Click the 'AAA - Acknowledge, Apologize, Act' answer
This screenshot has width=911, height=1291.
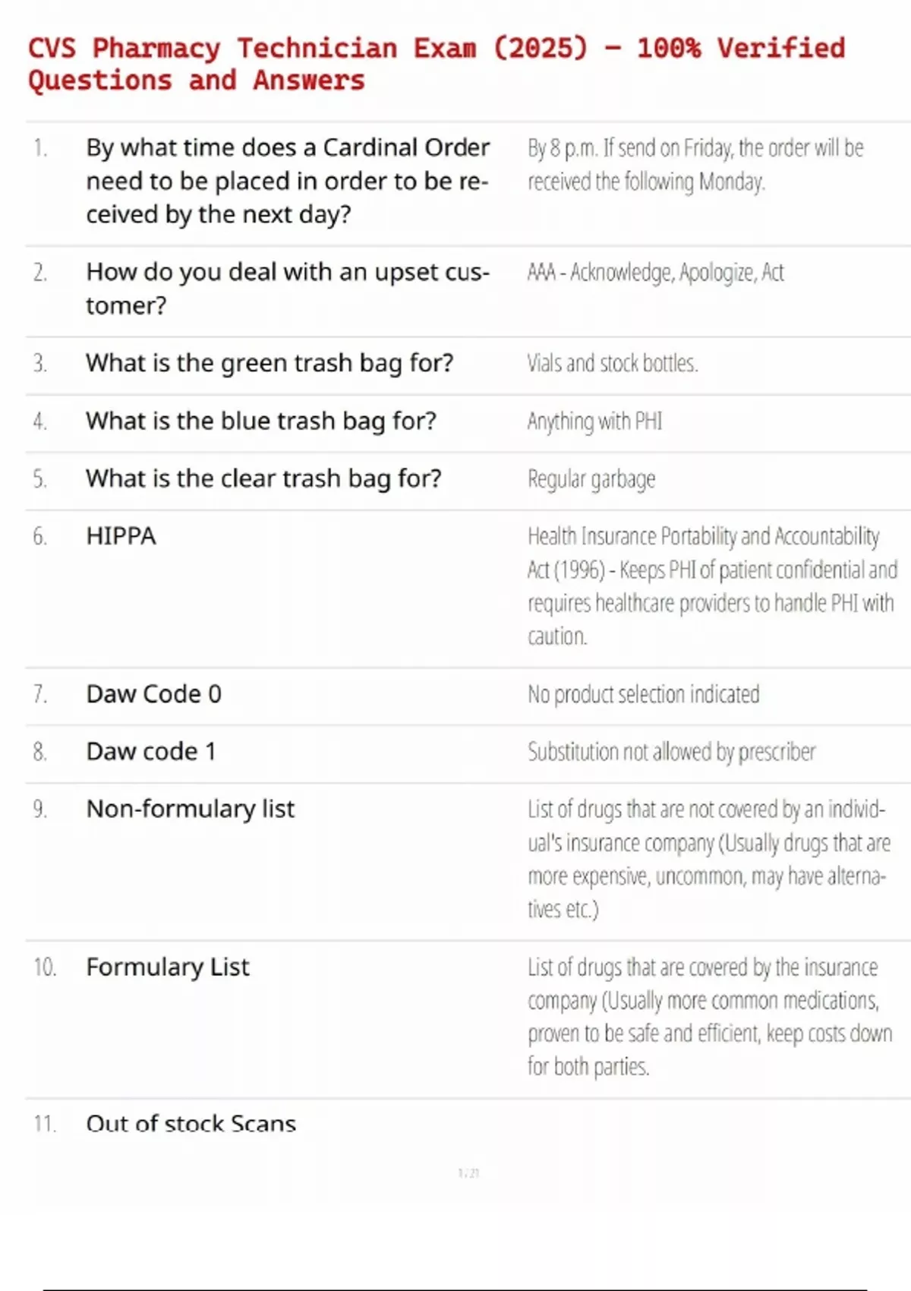click(x=655, y=272)
